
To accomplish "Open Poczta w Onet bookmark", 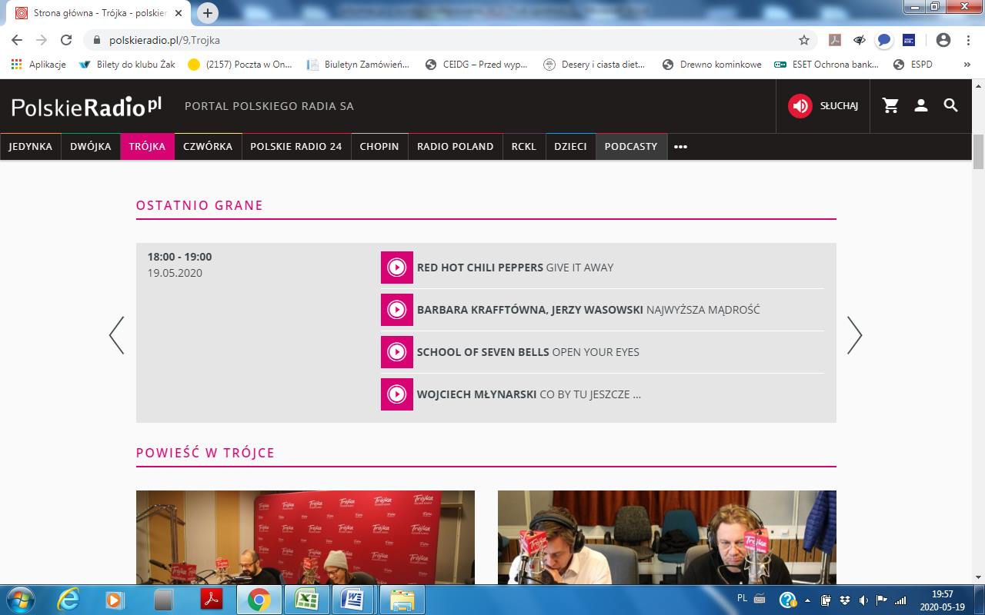I will 240,65.
